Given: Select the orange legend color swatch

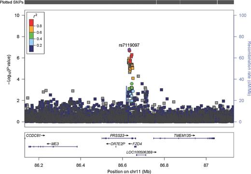Looking at the screenshot, I should tap(31, 29).
